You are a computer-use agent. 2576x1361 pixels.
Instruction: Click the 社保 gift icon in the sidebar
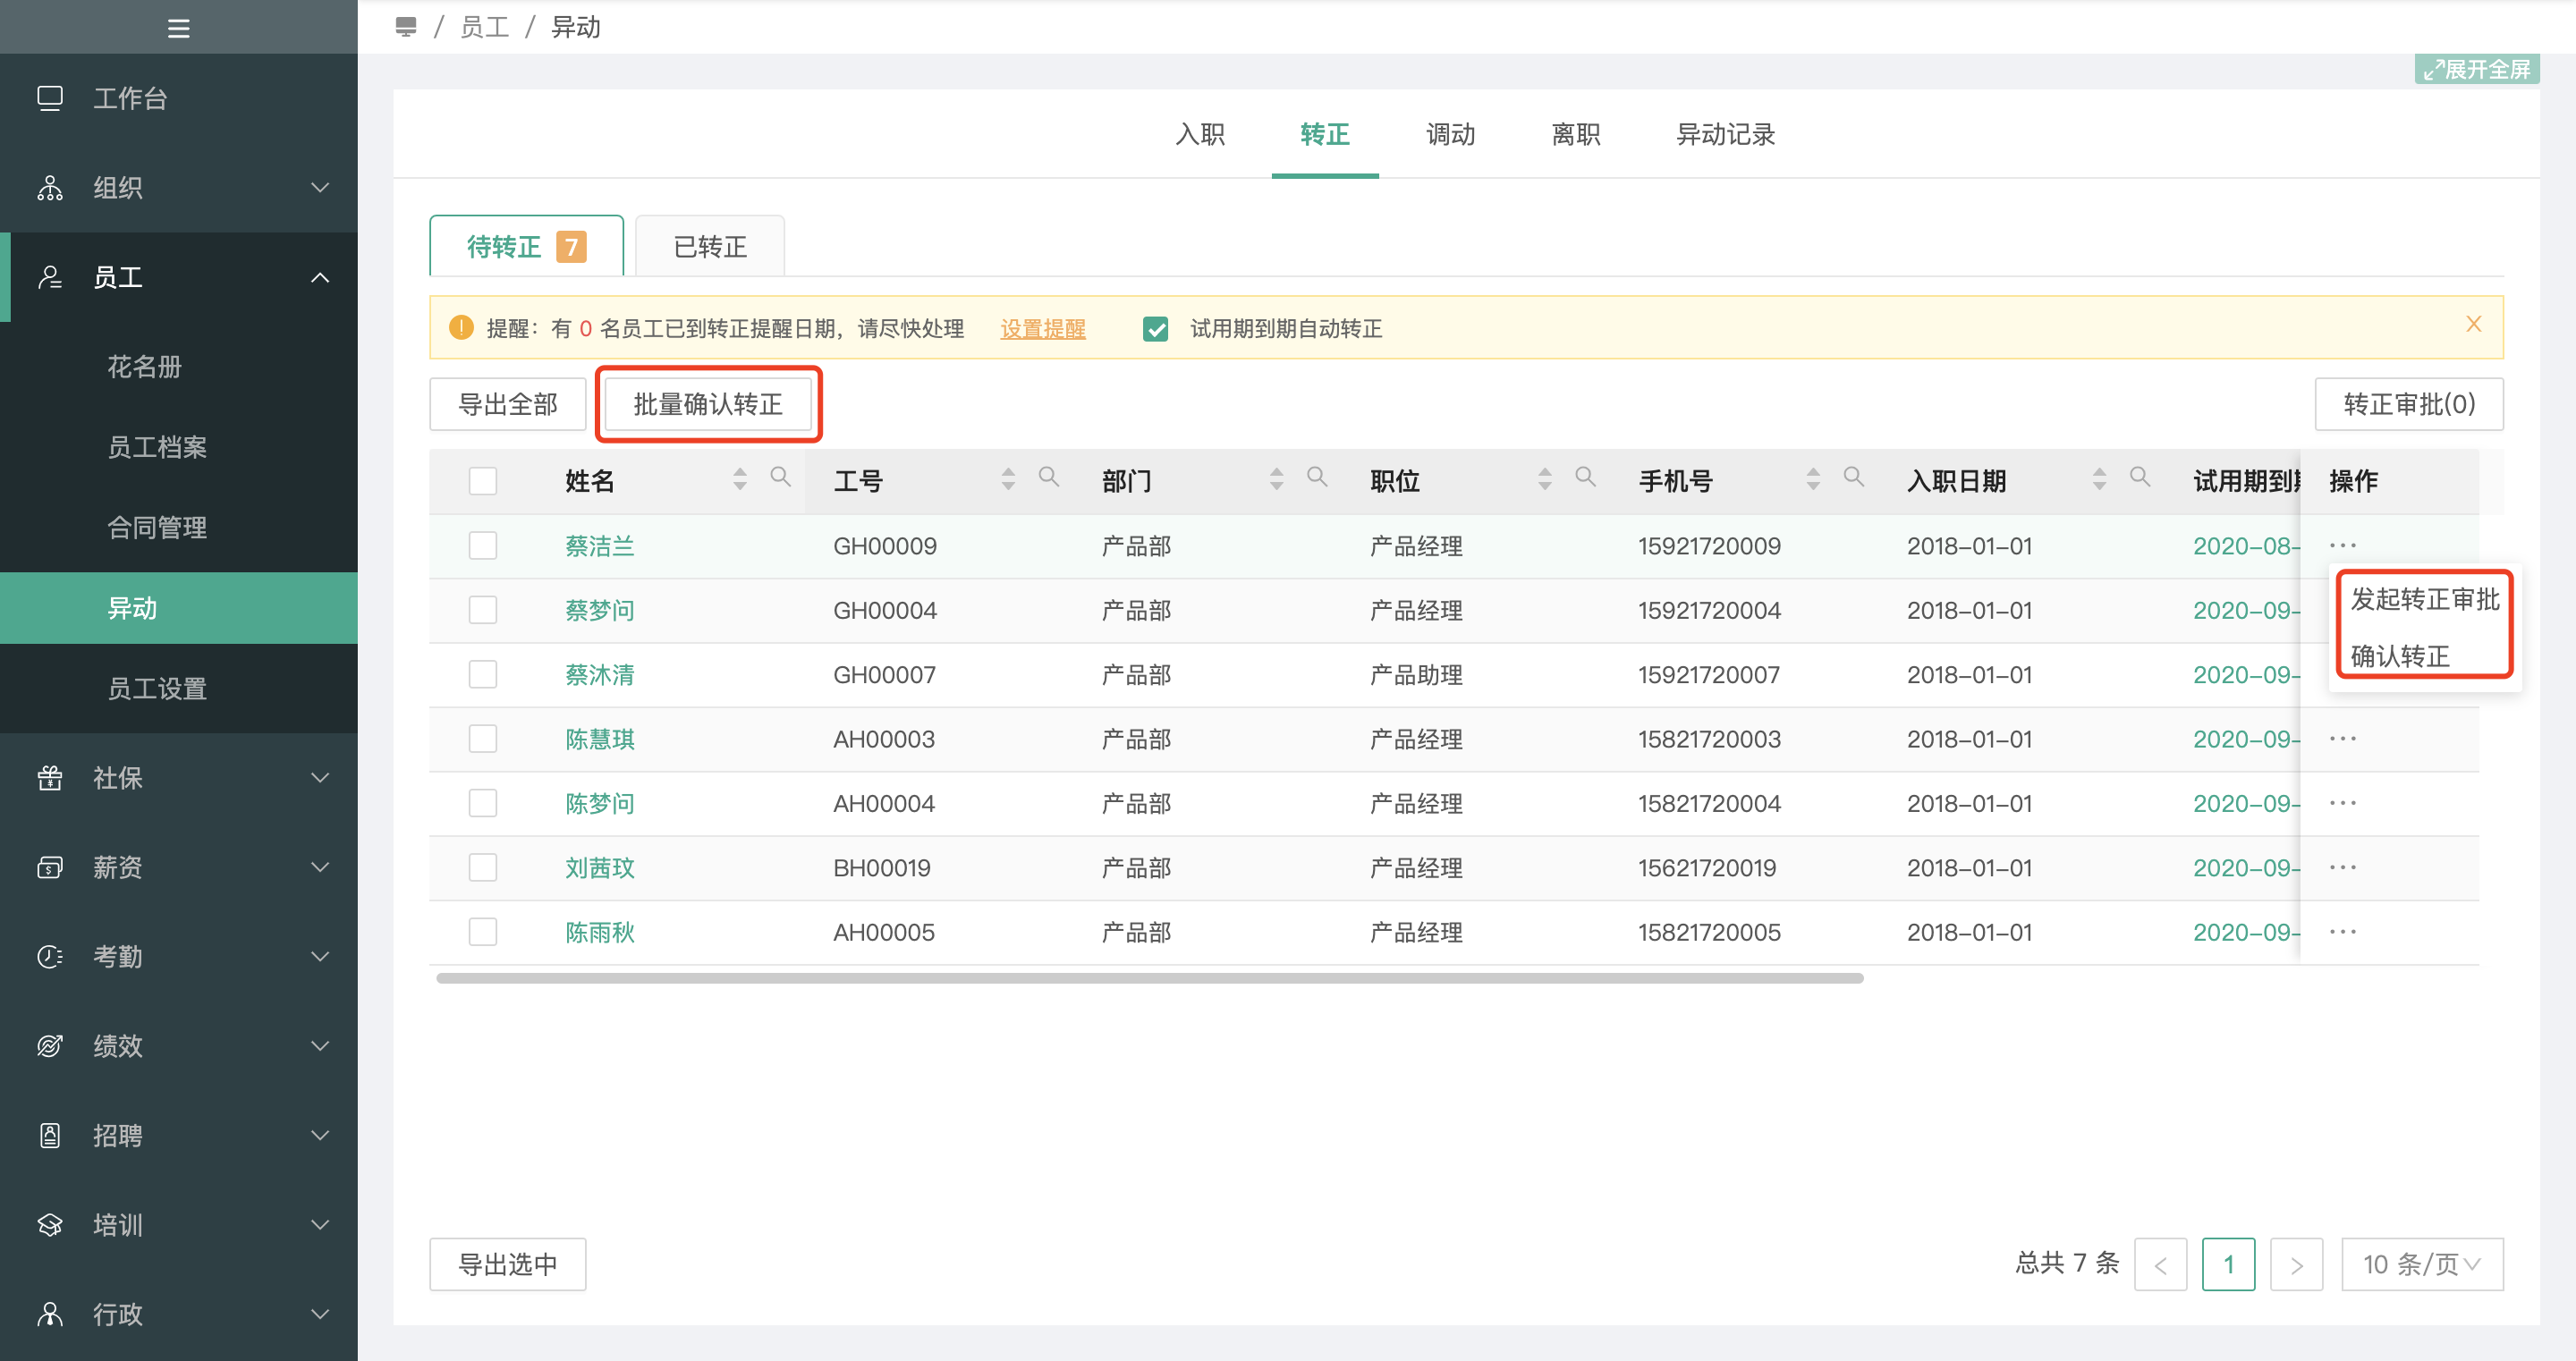click(50, 778)
